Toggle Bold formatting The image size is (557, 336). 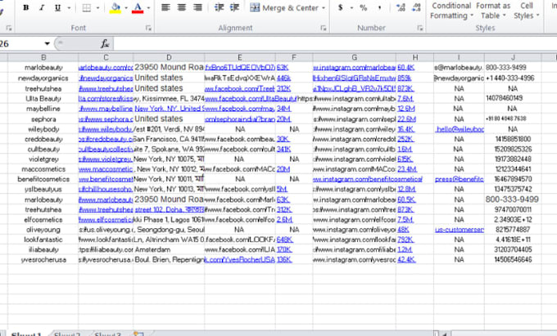(x=26, y=7)
